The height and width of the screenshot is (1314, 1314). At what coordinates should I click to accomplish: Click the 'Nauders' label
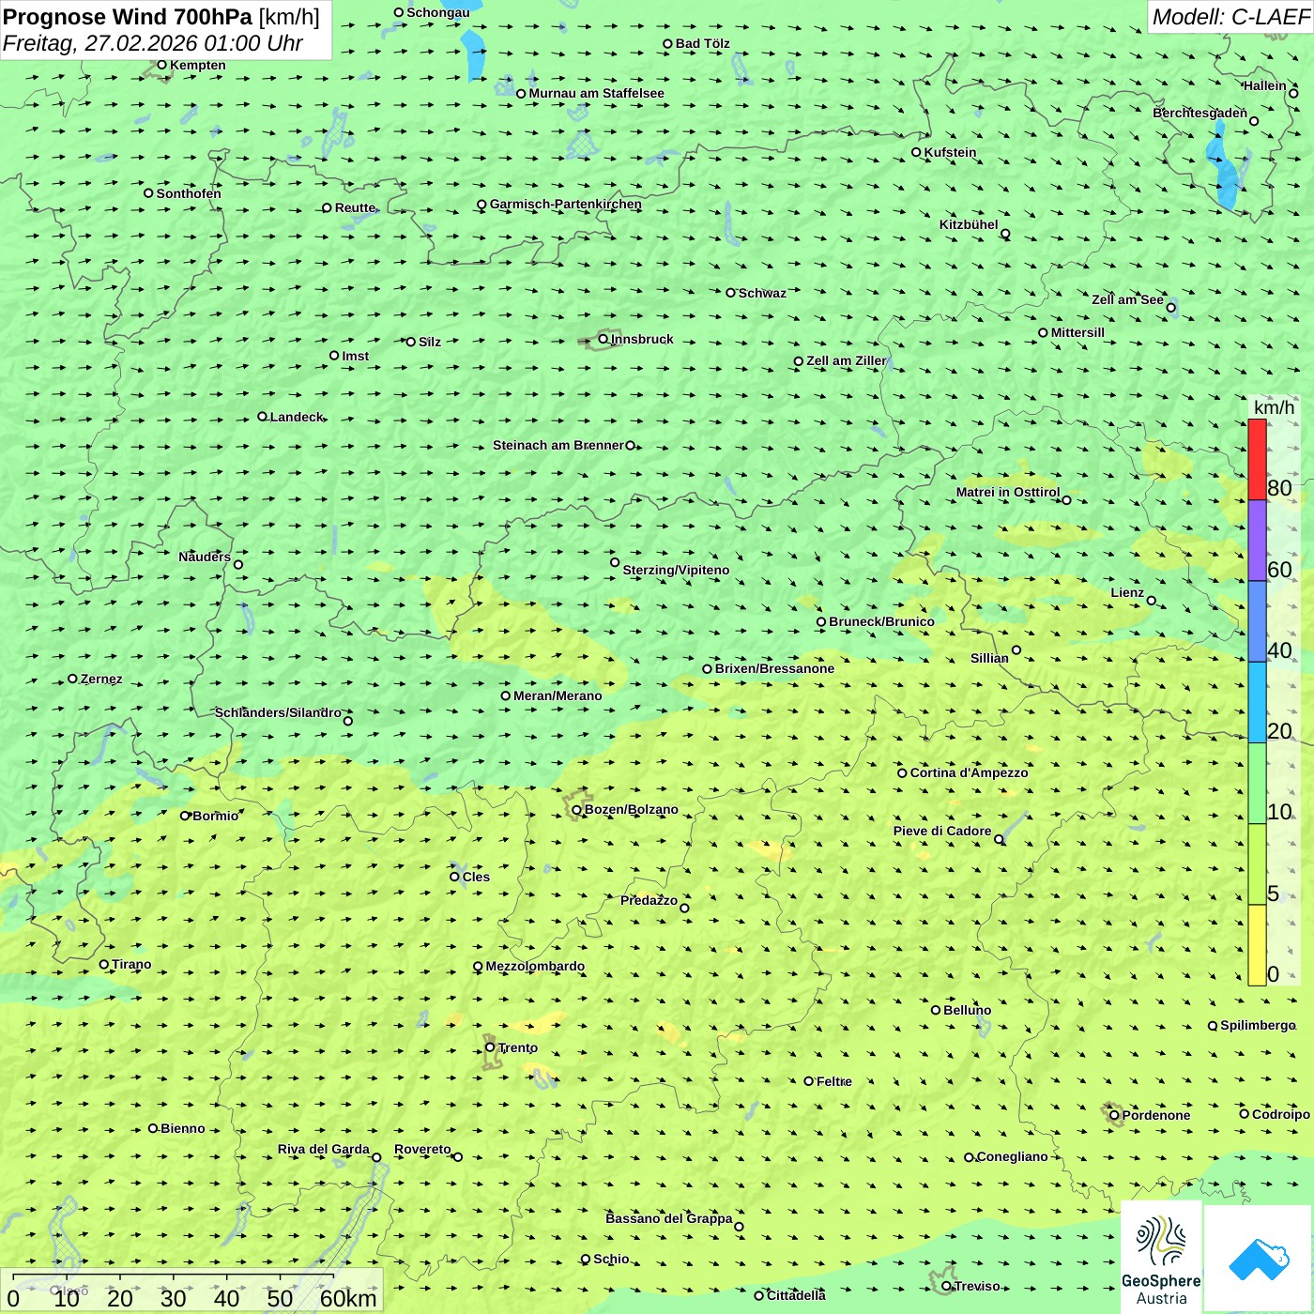pyautogui.click(x=205, y=557)
